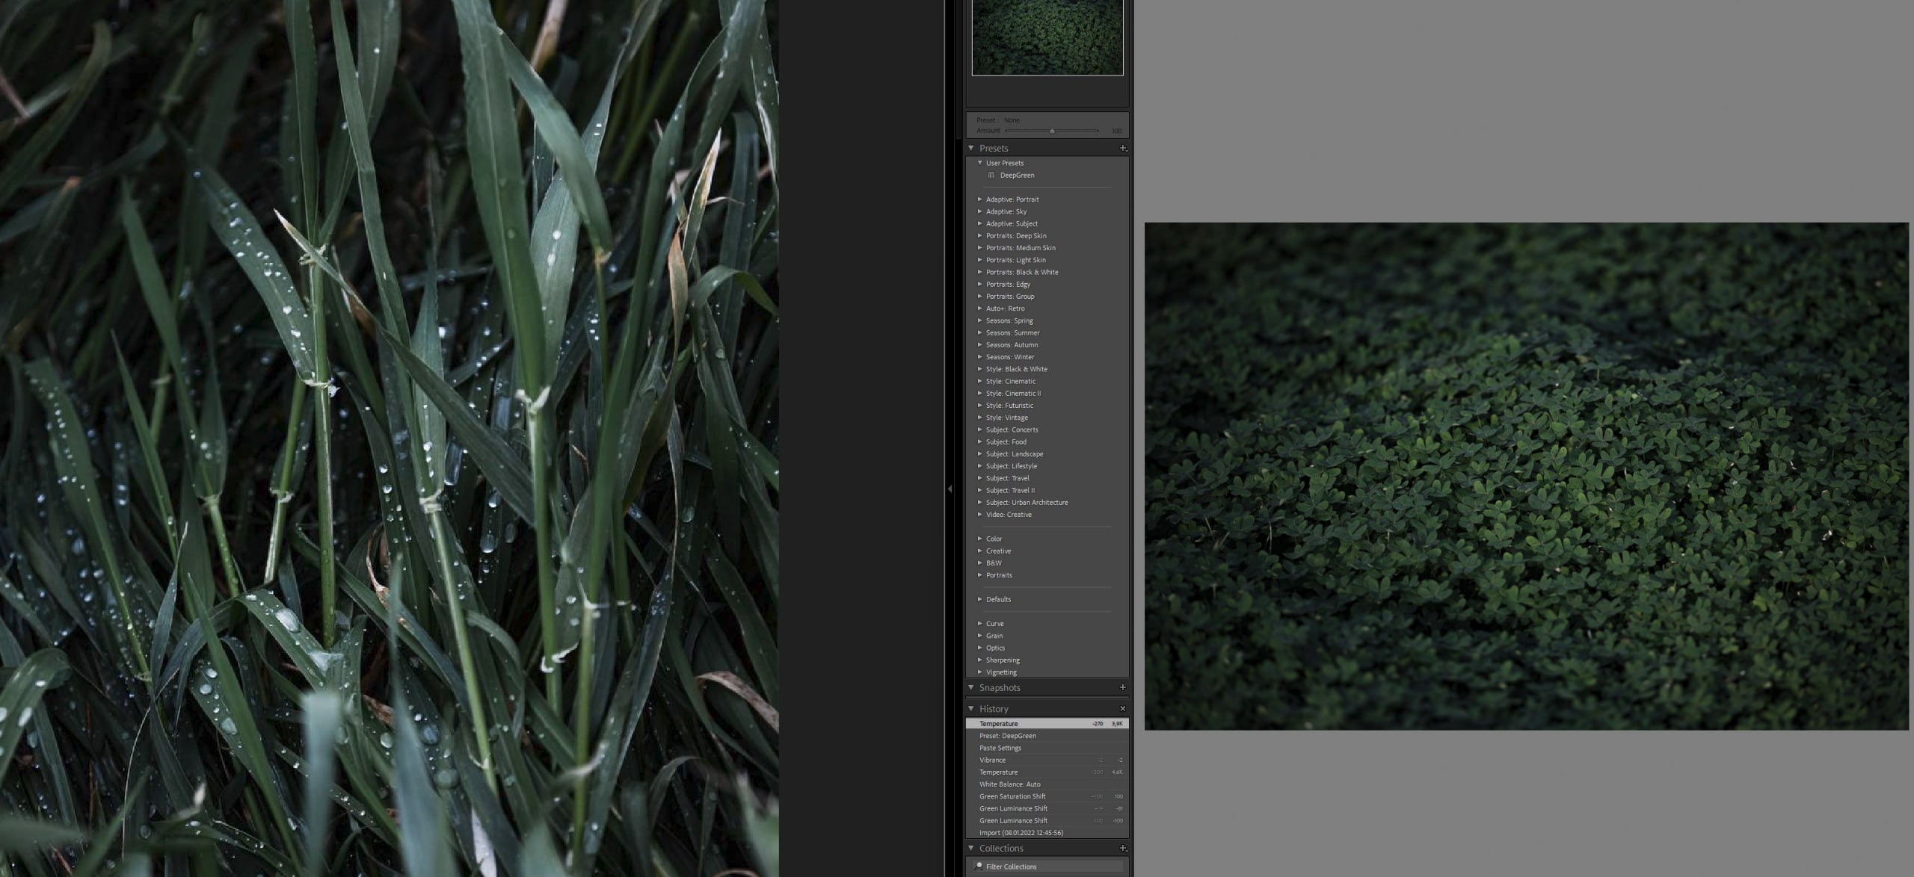Collapse the History panel
This screenshot has height=877, width=1914.
point(971,708)
